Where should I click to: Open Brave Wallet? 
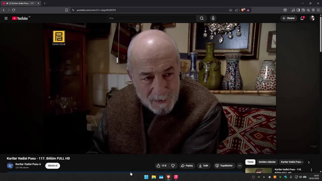pyautogui.click(x=303, y=10)
